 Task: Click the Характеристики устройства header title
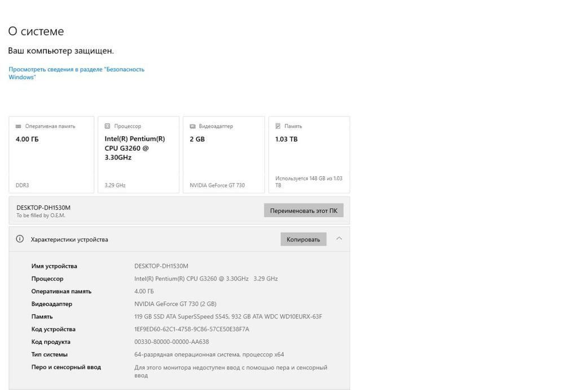click(69, 240)
